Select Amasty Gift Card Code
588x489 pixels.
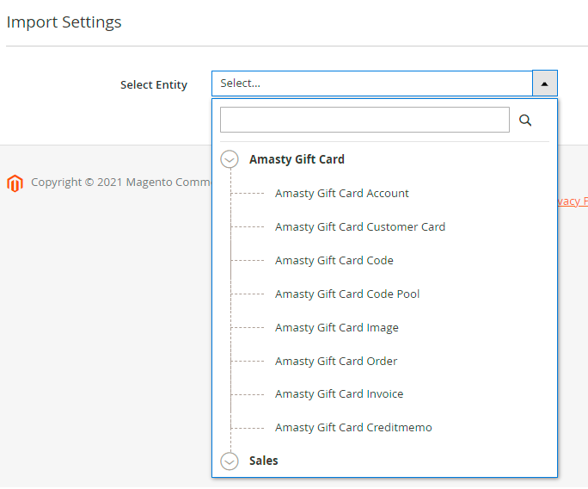pyautogui.click(x=334, y=261)
